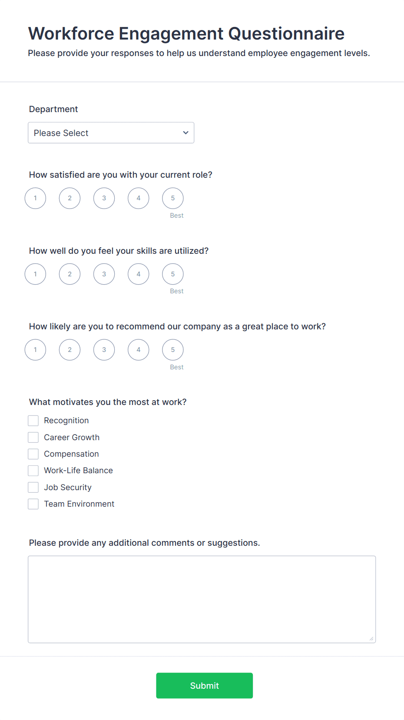The width and height of the screenshot is (404, 720).
Task: Open the Department dropdown
Action: (111, 133)
